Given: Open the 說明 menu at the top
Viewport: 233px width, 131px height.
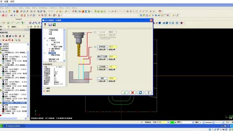Looking at the screenshot, I should point(12,1).
